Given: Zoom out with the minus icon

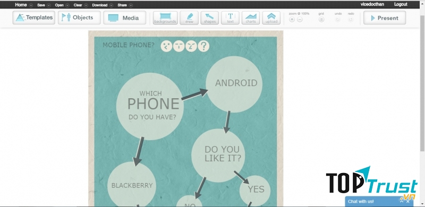Looking at the screenshot, I should tap(300, 20).
